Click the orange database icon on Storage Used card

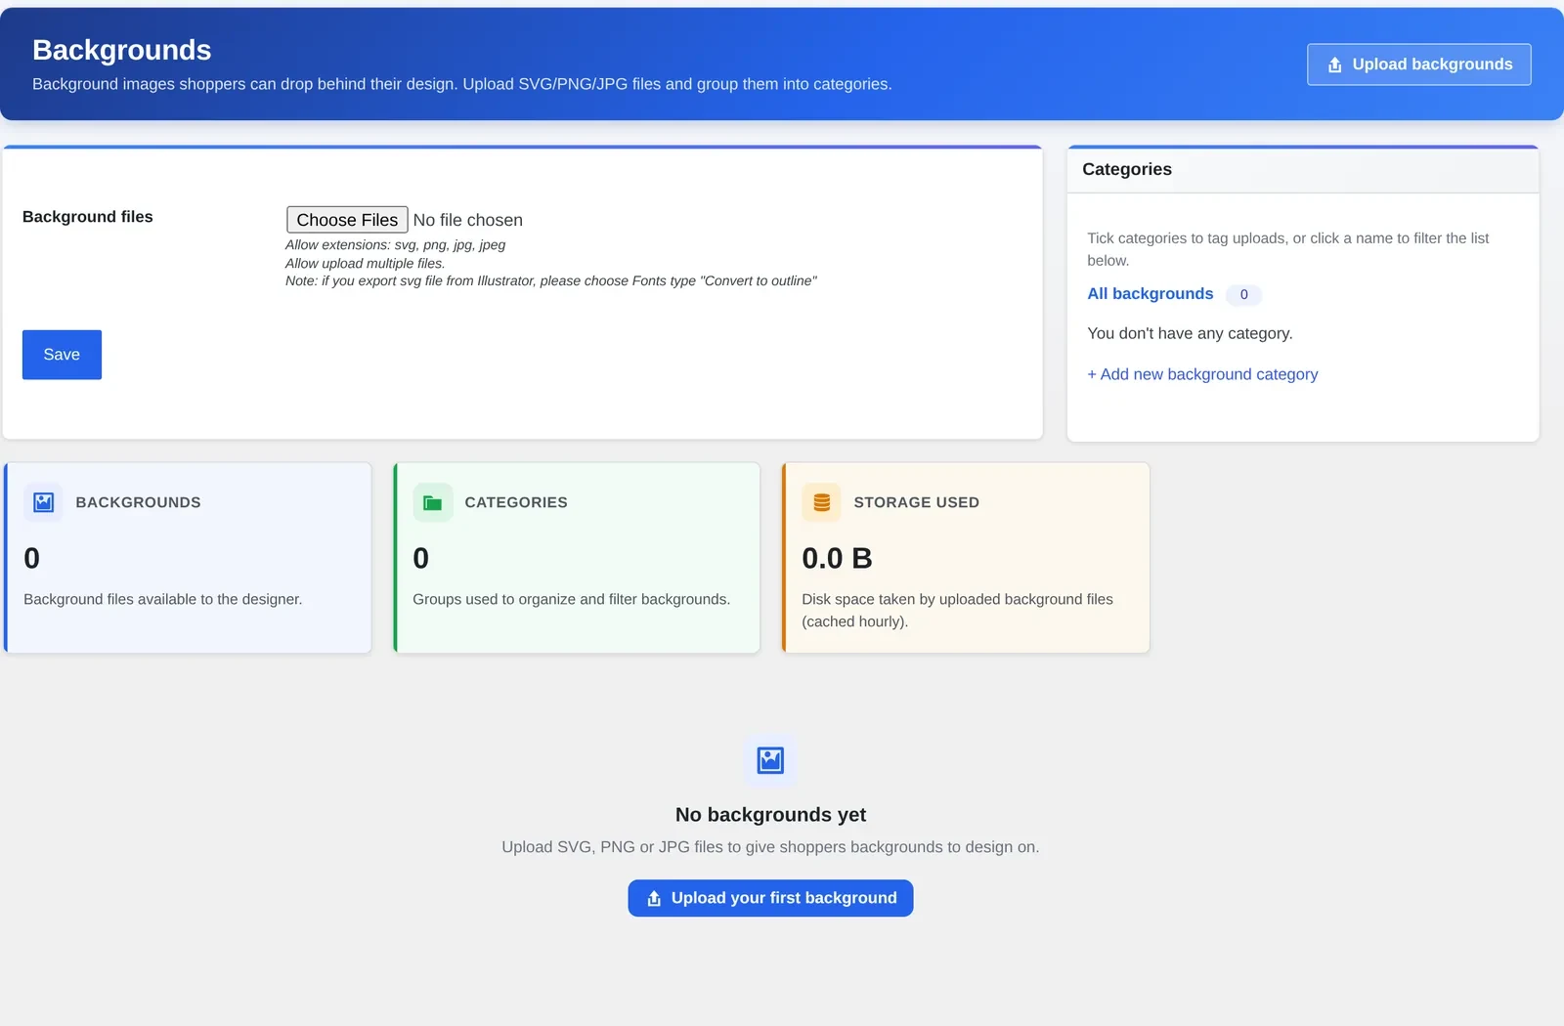(821, 502)
